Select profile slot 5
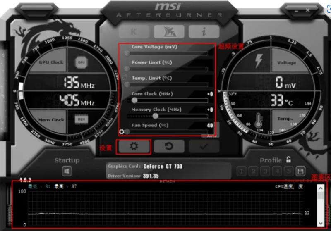Screen dimensions: 331x231 tap(289, 171)
